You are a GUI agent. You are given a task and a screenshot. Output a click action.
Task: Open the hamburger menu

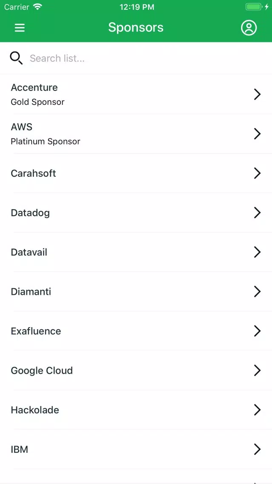point(20,28)
